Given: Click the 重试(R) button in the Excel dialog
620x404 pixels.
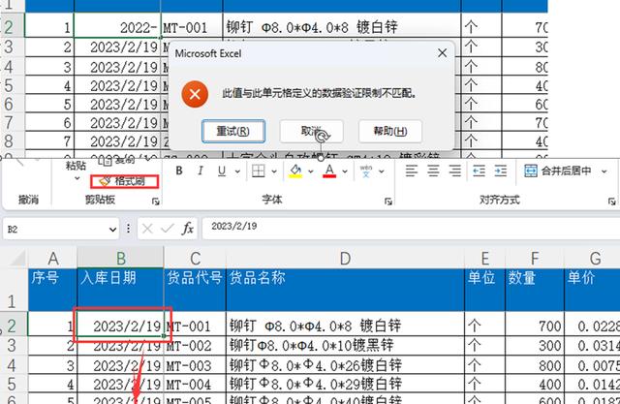Looking at the screenshot, I should [x=233, y=131].
